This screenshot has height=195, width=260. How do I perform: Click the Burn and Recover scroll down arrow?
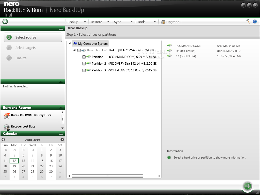point(62,128)
